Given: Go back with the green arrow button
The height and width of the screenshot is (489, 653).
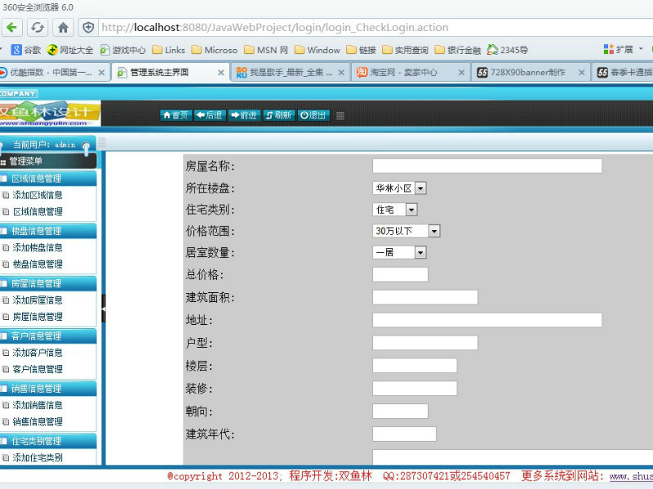Looking at the screenshot, I should pos(11,28).
